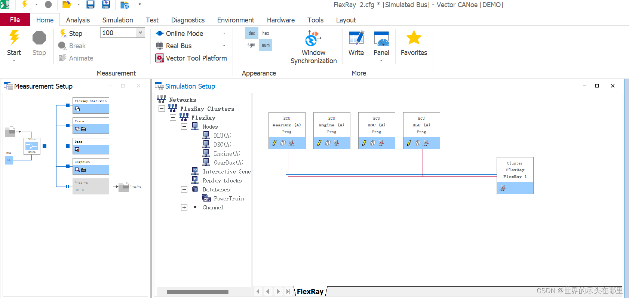Select BLU(A) node in the tree
This screenshot has height=298, width=629.
(223, 136)
